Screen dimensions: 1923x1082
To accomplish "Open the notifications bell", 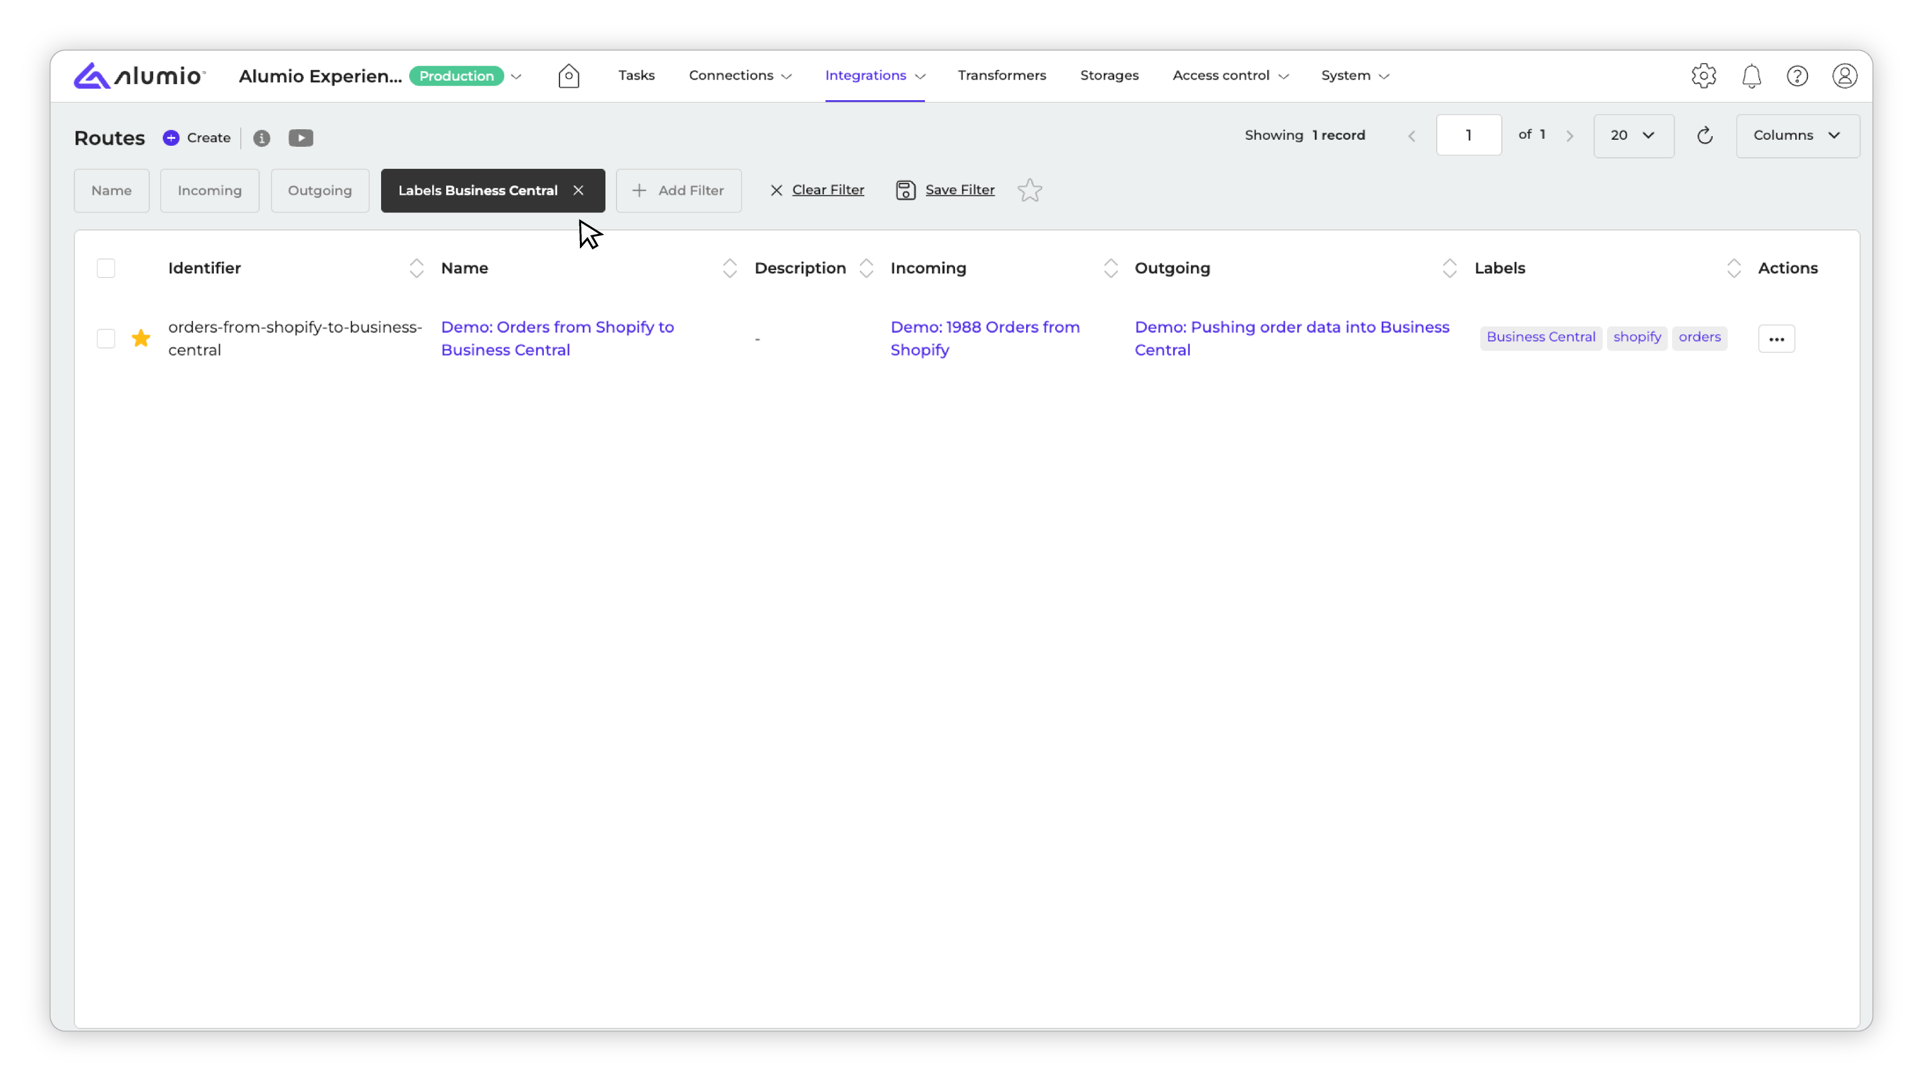I will point(1751,76).
